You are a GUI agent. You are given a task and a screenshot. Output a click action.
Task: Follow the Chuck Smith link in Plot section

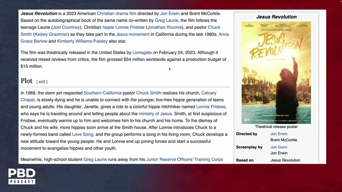coord(149,93)
